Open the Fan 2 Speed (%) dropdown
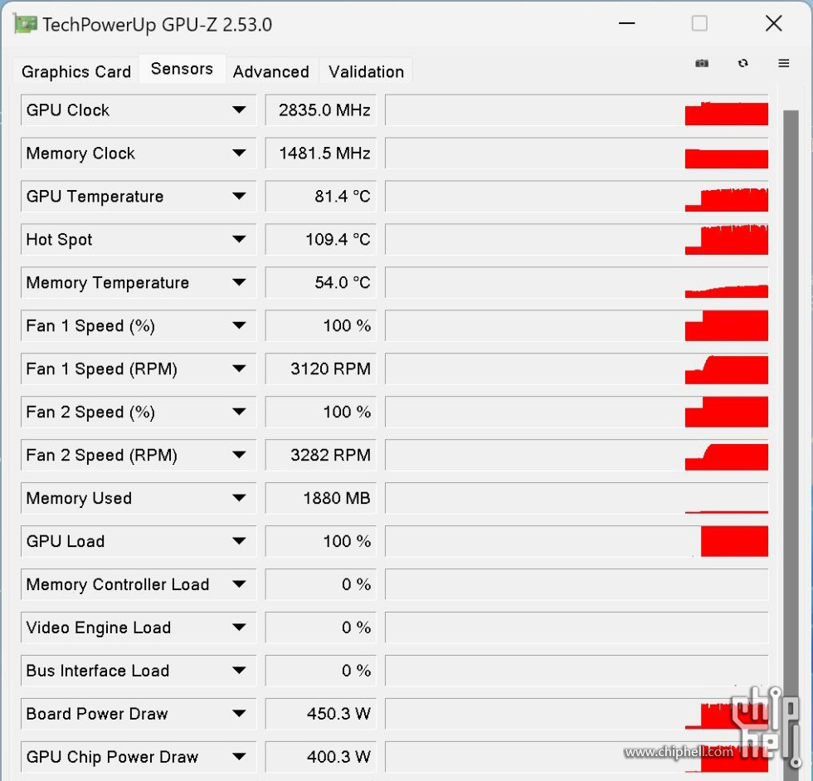The width and height of the screenshot is (813, 781). pyautogui.click(x=239, y=412)
